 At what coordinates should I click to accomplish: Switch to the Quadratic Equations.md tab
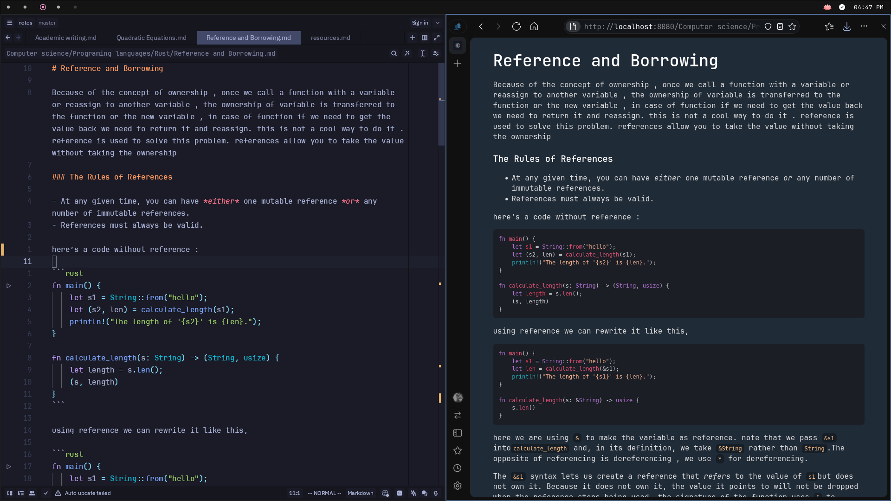point(151,38)
